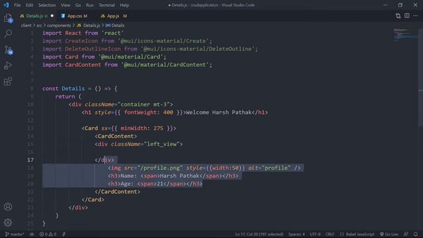Image resolution: width=423 pixels, height=238 pixels.
Task: Click the Ln 17, Col 20 position indicator
Action: click(x=259, y=234)
